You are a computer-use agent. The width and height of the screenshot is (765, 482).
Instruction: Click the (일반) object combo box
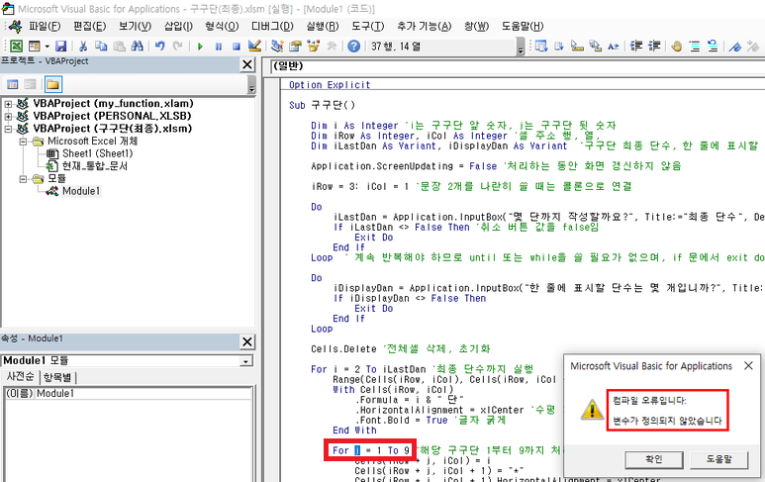coord(517,66)
